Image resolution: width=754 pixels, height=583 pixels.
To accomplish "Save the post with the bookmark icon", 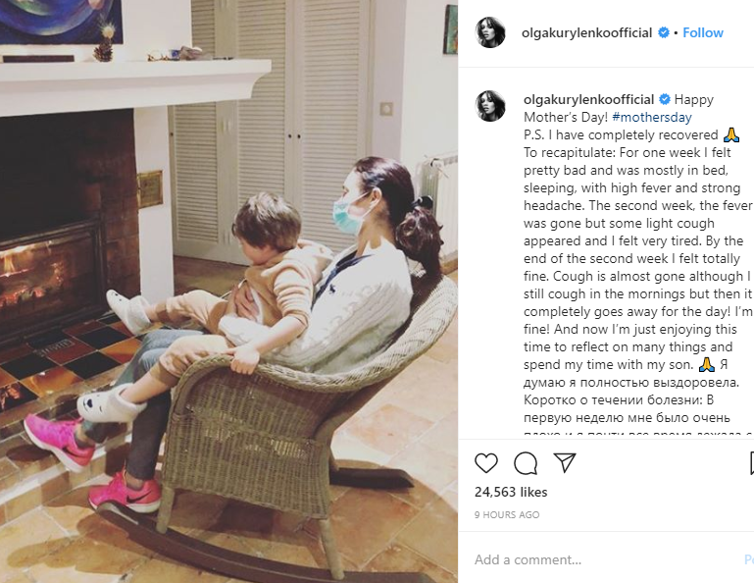I will (x=752, y=463).
